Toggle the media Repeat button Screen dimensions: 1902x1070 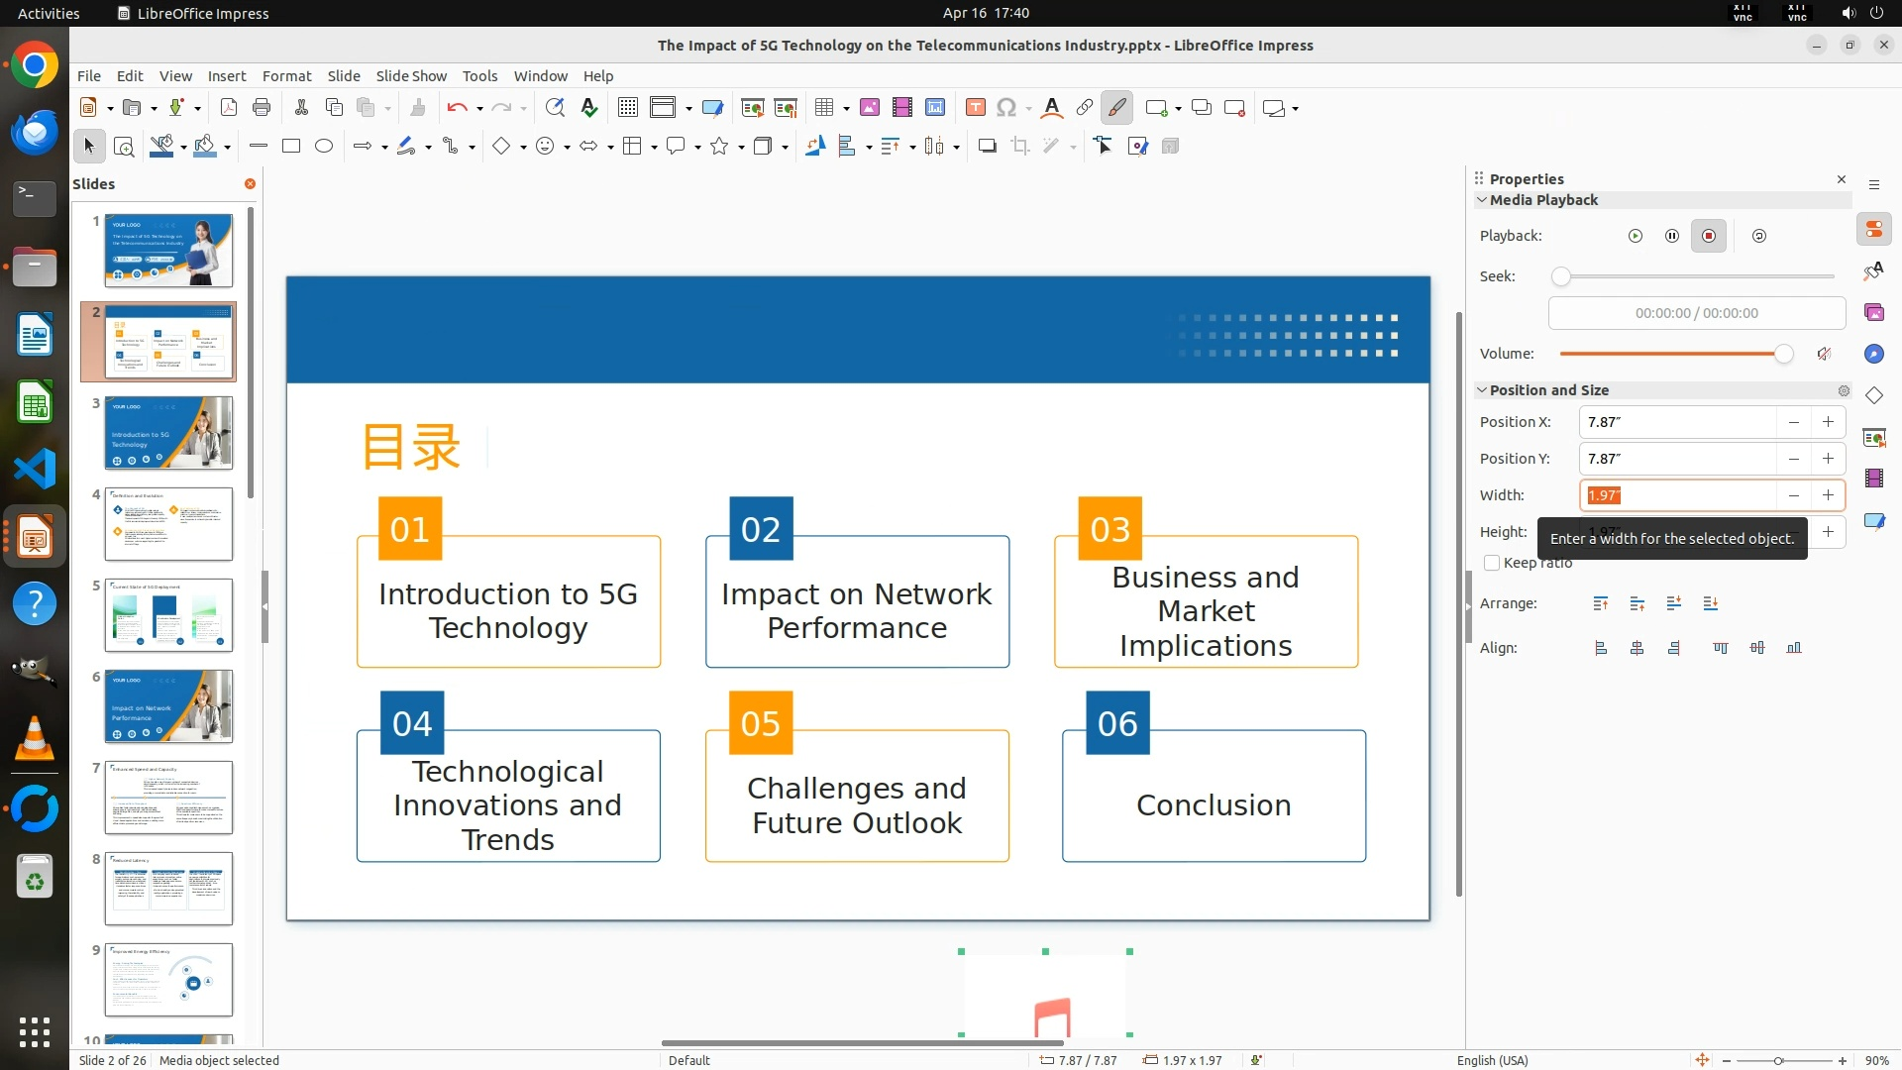(x=1759, y=236)
